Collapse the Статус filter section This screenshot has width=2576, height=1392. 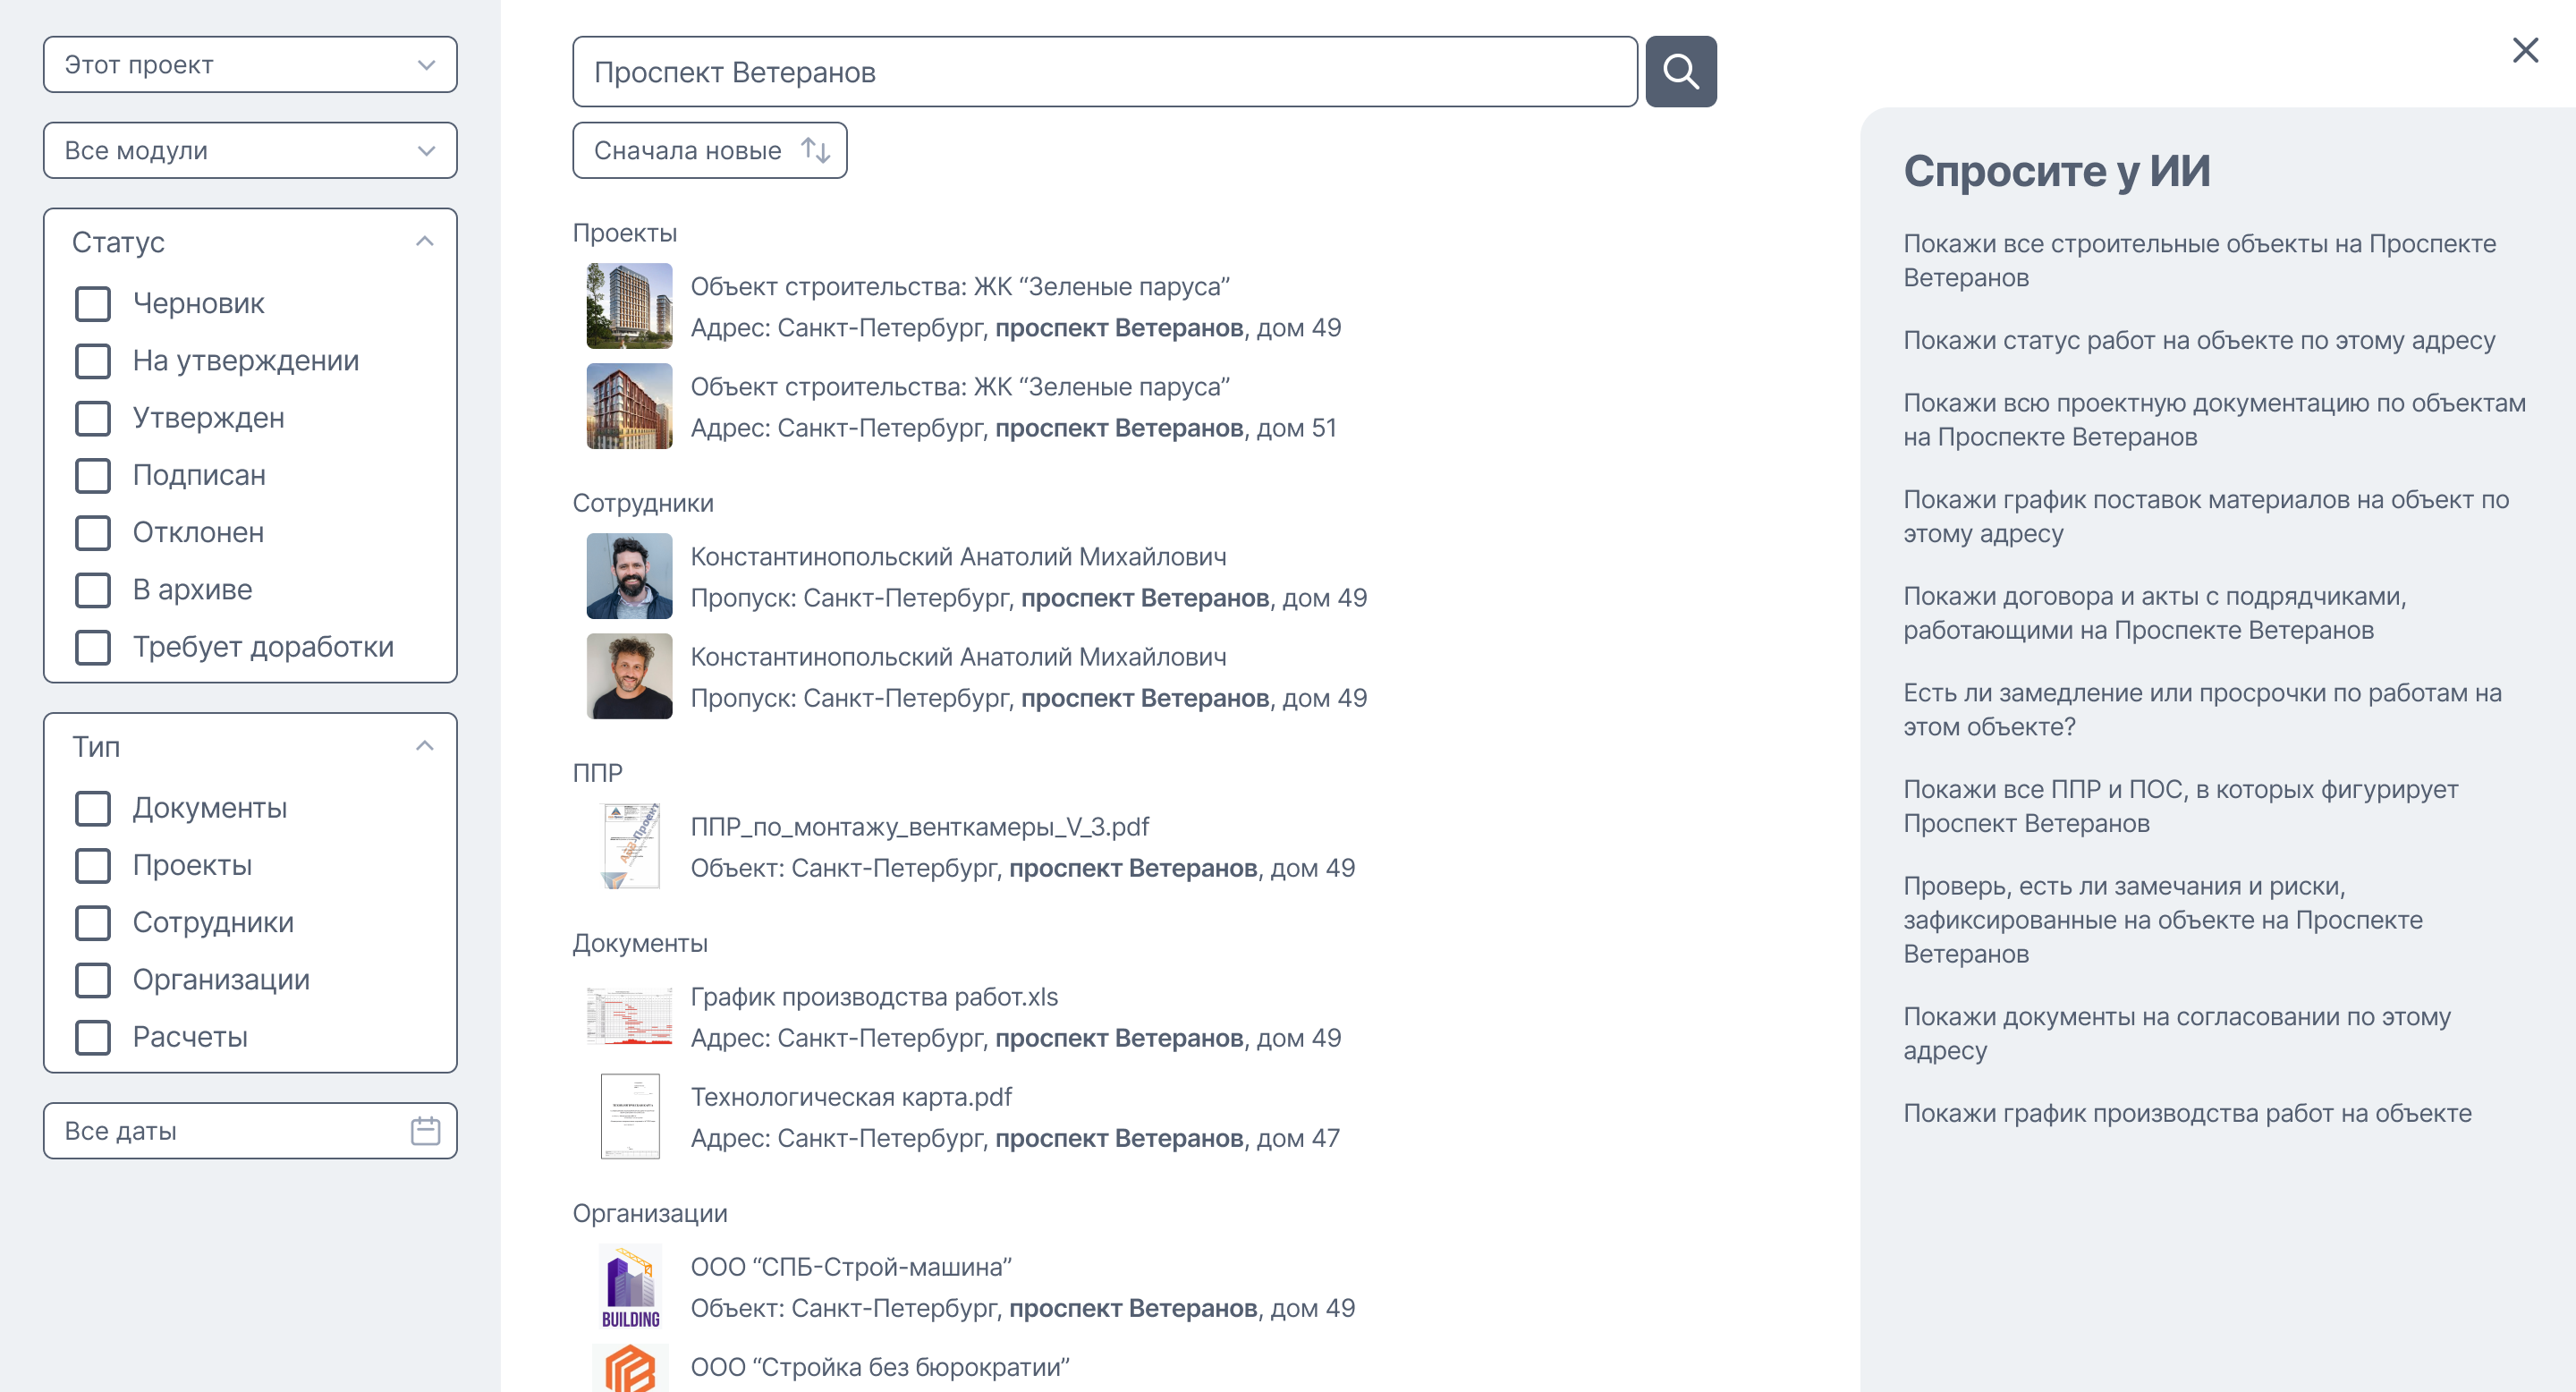[x=424, y=242]
